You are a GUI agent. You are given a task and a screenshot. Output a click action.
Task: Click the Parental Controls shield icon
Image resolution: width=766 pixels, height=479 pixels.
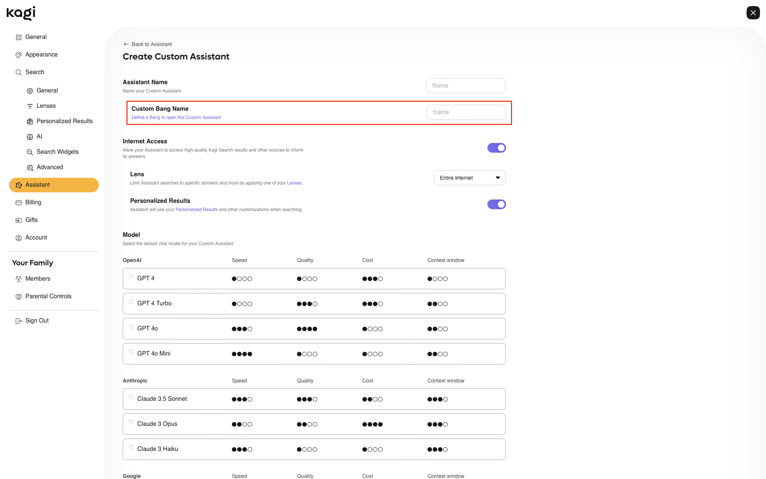(x=19, y=297)
